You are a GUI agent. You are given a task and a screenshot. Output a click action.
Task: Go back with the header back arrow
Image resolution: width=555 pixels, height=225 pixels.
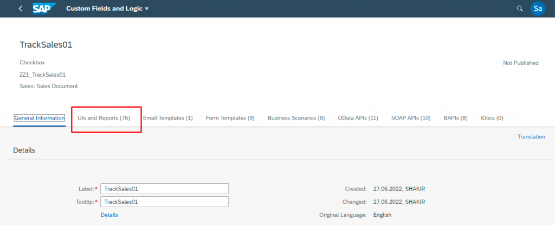point(21,9)
